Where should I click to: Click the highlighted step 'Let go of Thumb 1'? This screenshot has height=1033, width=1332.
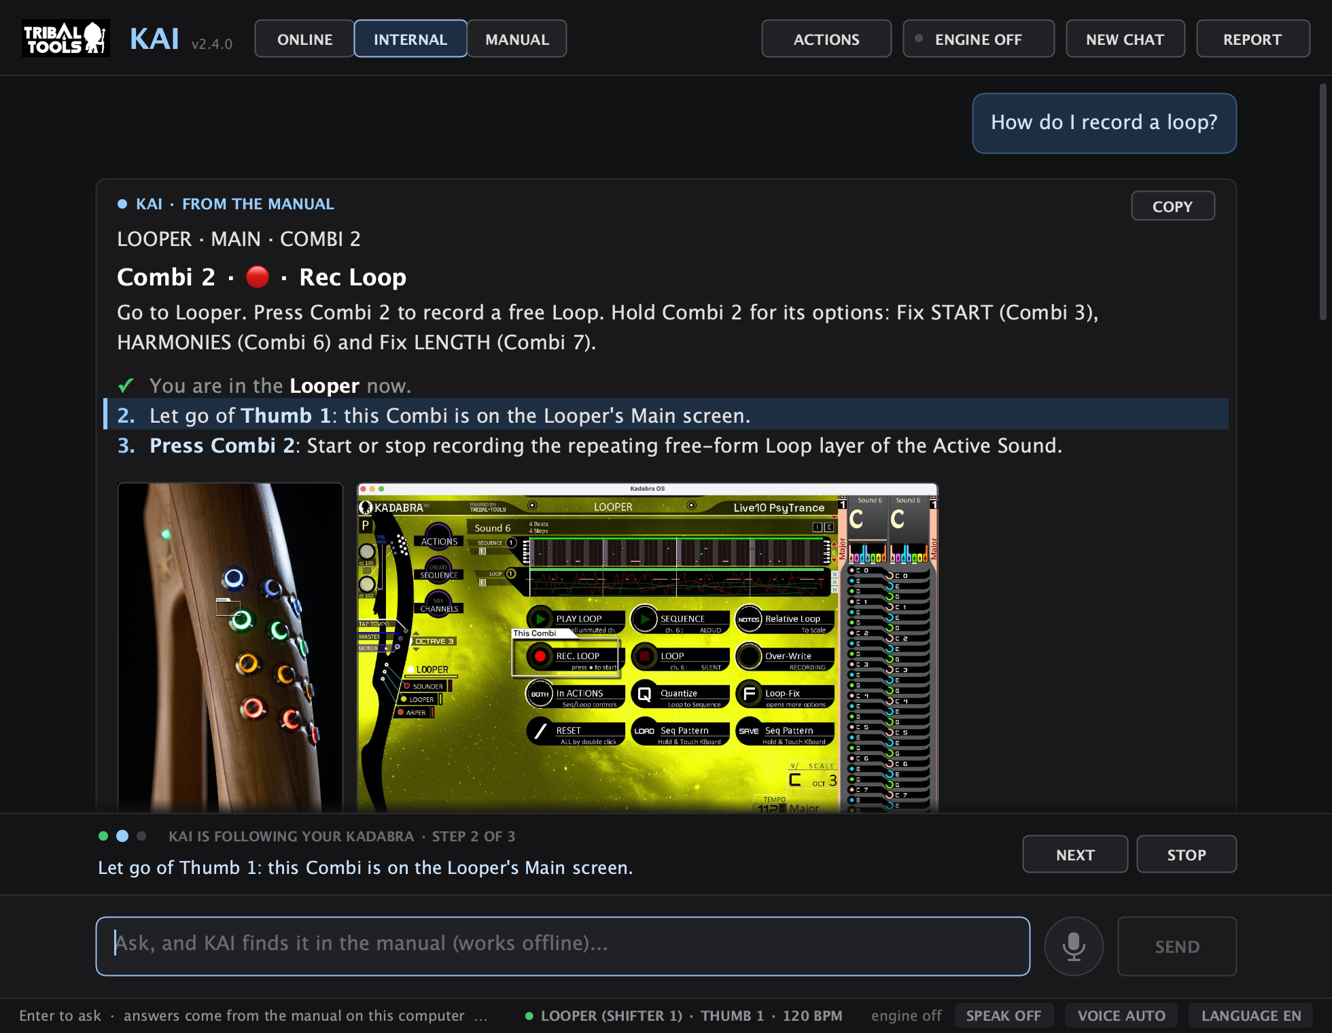point(666,415)
